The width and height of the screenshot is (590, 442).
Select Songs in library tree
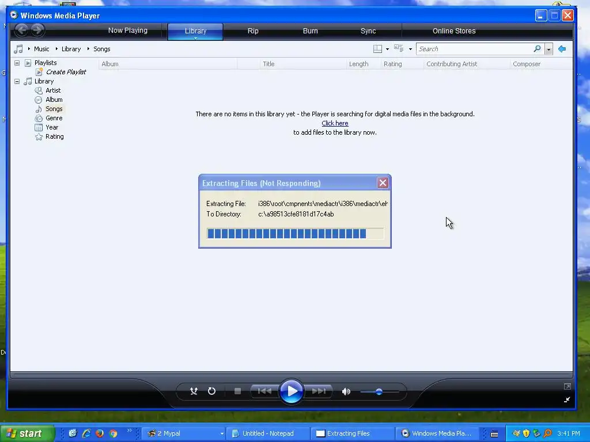pos(54,109)
